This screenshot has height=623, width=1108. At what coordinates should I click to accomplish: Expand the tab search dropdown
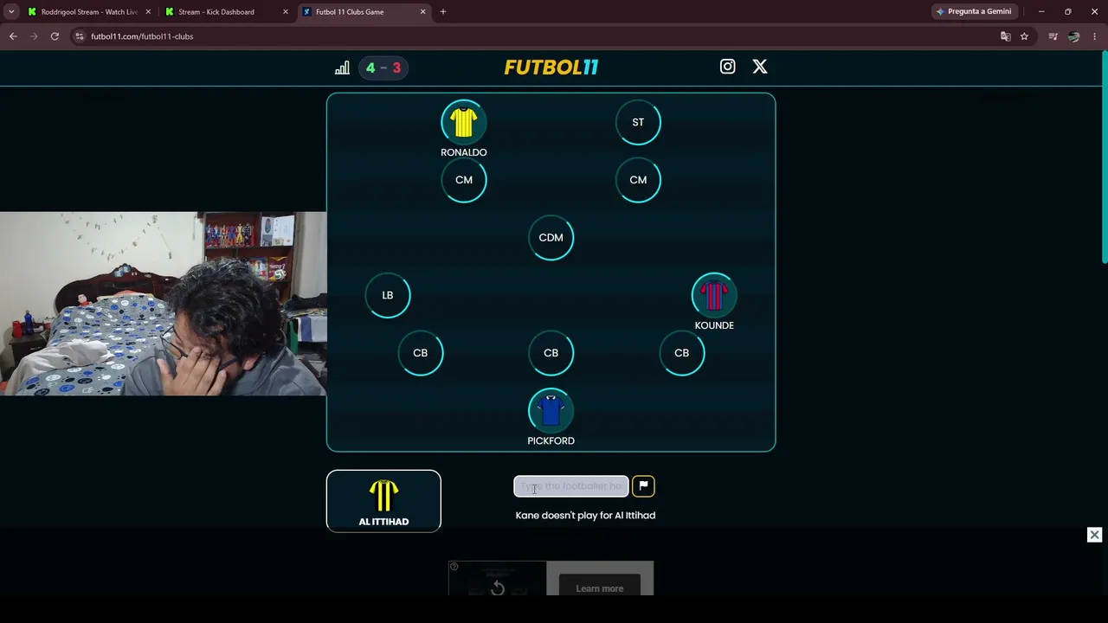pos(11,12)
